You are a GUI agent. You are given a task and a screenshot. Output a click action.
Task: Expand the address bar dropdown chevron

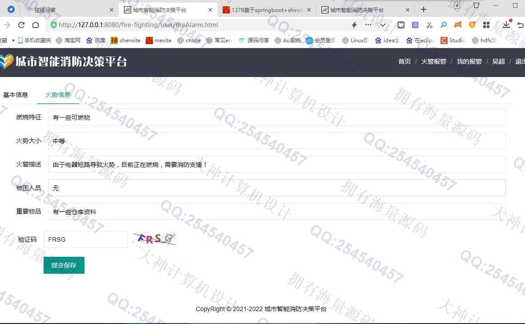tap(382, 25)
